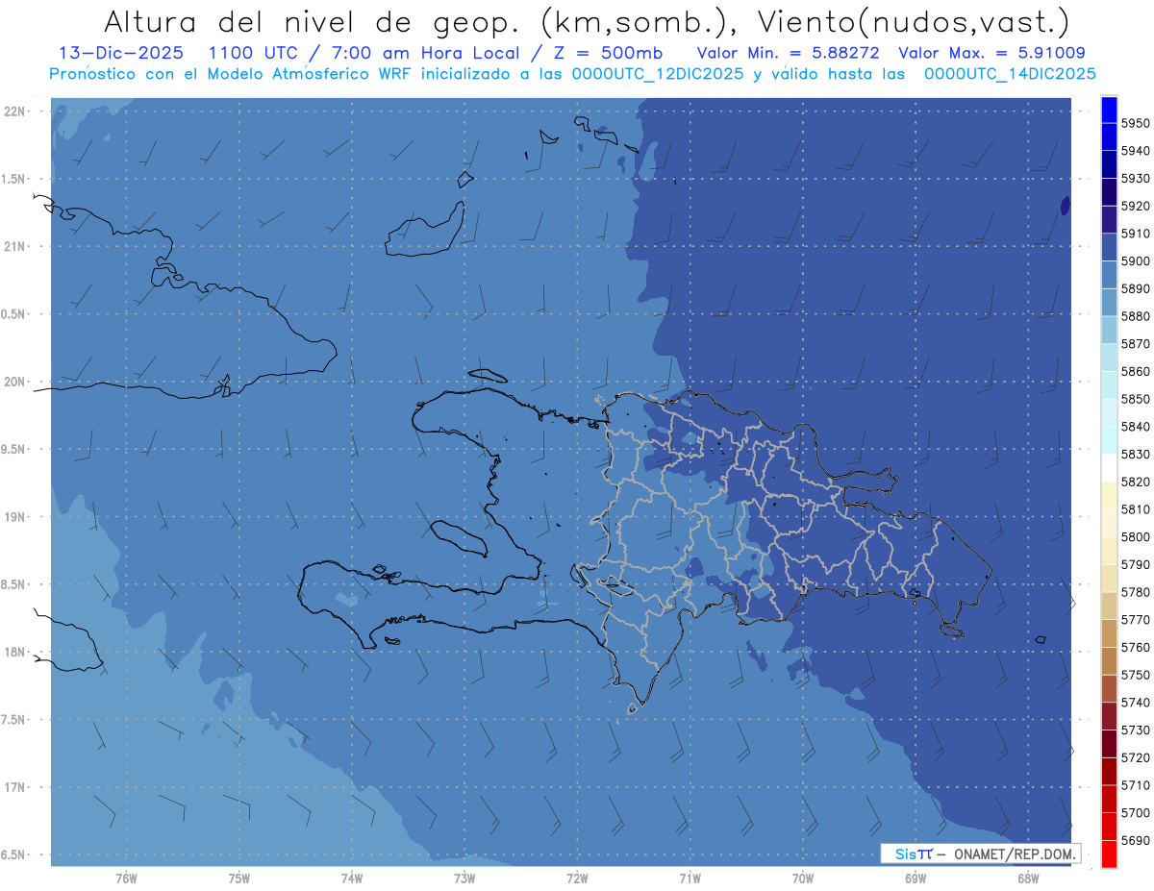The width and height of the screenshot is (1154, 891).
Task: Click the '69W' longitude label
Action: tap(916, 878)
